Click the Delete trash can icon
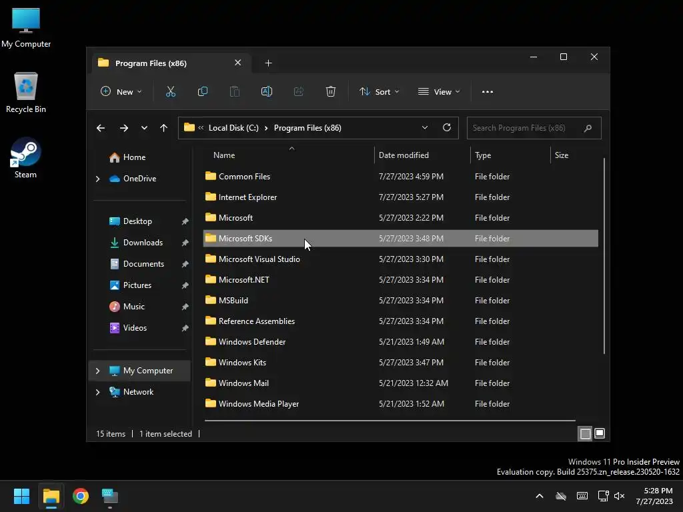The width and height of the screenshot is (683, 512). pyautogui.click(x=331, y=92)
